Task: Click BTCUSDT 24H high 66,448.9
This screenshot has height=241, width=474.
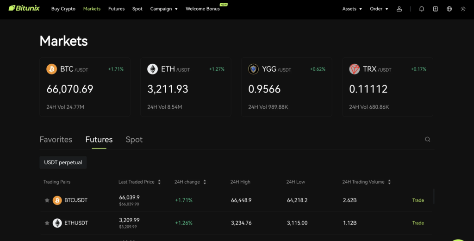Action: click(x=241, y=200)
